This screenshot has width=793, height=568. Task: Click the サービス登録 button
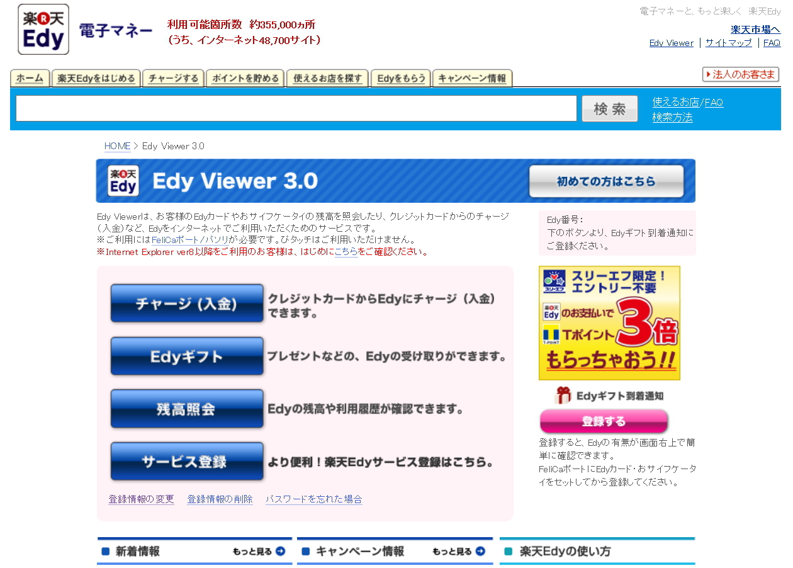pos(187,462)
